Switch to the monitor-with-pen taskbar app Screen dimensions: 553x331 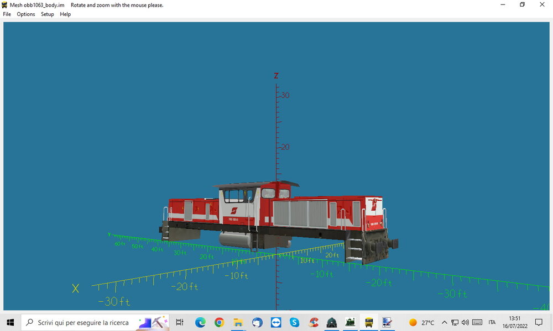tap(387, 322)
